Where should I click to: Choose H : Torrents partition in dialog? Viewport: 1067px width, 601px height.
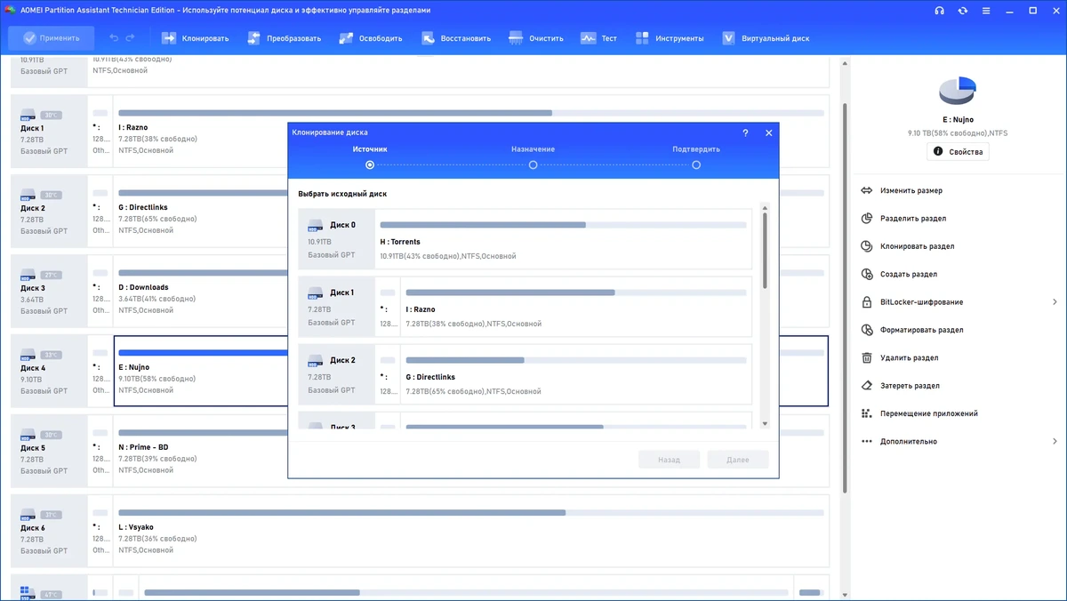coord(564,240)
